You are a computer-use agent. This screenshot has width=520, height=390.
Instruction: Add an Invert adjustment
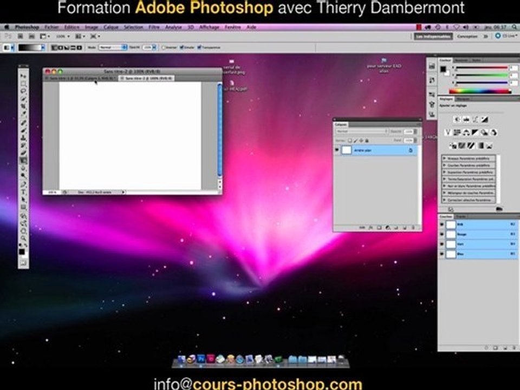pos(453,146)
